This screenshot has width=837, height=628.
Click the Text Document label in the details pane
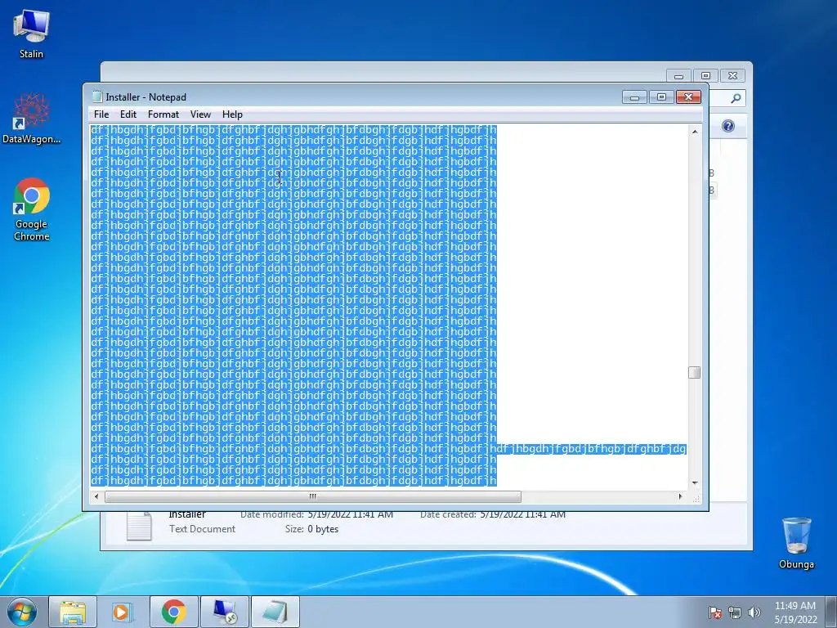203,529
